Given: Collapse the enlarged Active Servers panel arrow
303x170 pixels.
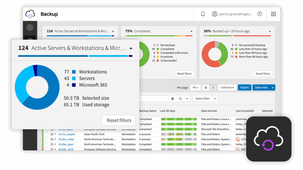Looking at the screenshot, I should pos(131,48).
